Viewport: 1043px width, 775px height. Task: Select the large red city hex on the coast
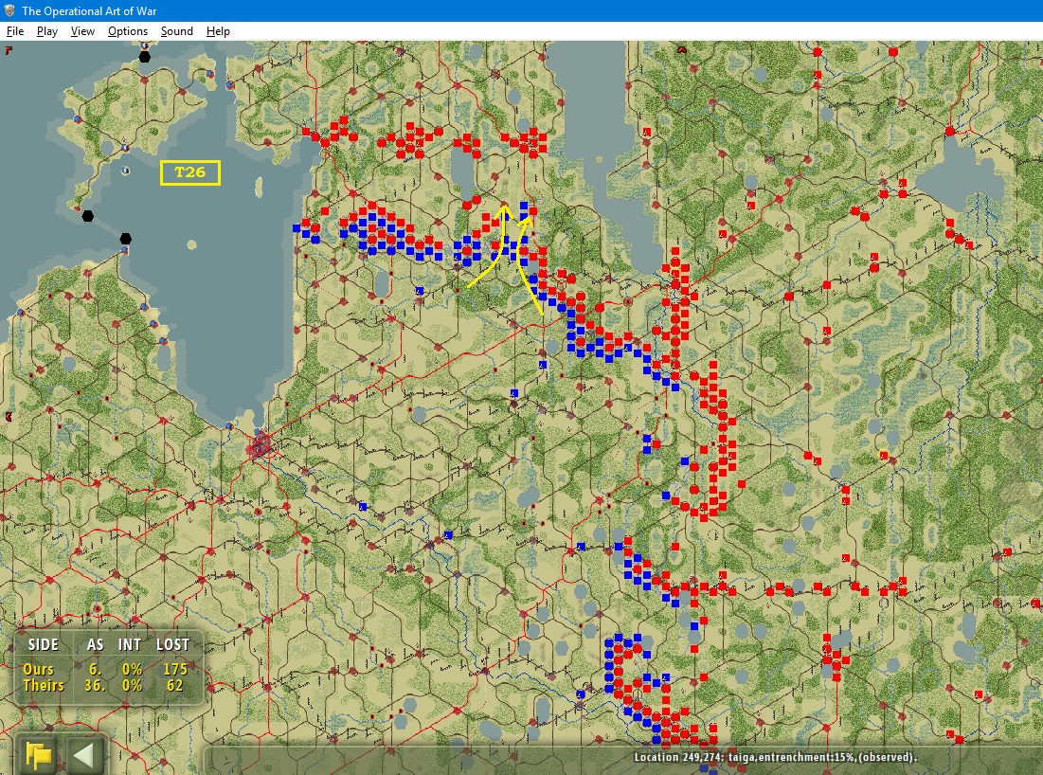(x=261, y=445)
